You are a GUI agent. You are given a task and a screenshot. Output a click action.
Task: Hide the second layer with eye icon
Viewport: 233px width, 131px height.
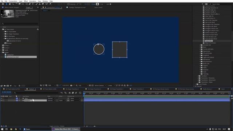point(1,100)
